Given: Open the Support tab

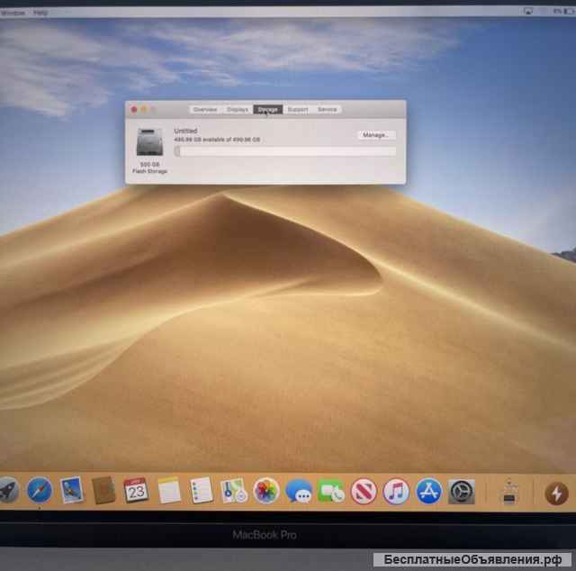Looking at the screenshot, I should (x=298, y=110).
